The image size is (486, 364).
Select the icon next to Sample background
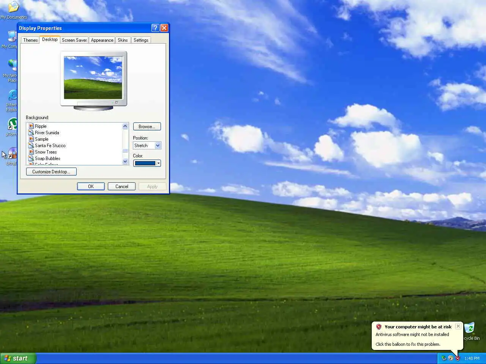31,139
